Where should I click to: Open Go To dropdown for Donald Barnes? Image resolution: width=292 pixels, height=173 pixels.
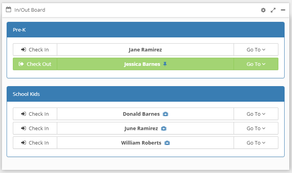click(256, 114)
